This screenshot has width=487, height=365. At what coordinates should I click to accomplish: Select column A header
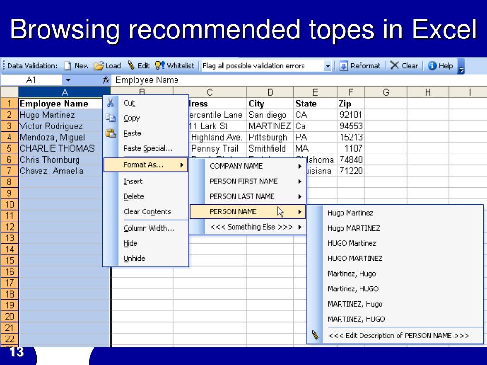point(65,92)
